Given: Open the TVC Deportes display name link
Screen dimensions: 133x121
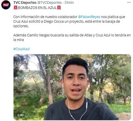Looking at the screenshot, I should 25,3.
